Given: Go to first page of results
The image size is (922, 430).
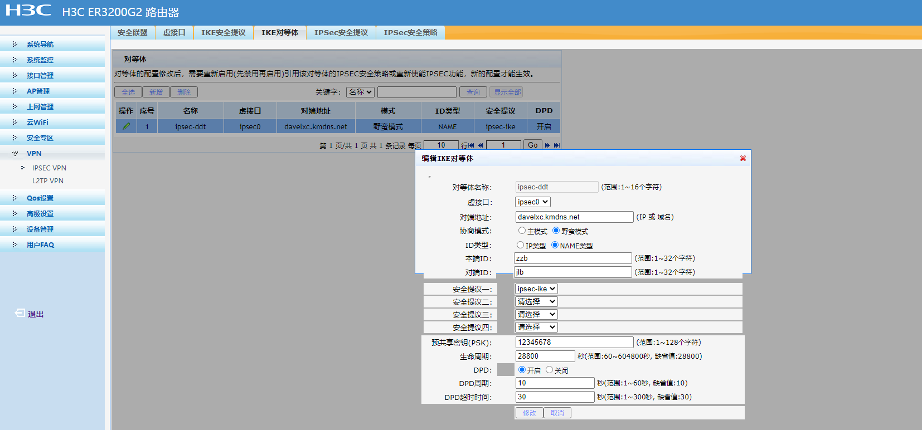Looking at the screenshot, I should (x=472, y=145).
